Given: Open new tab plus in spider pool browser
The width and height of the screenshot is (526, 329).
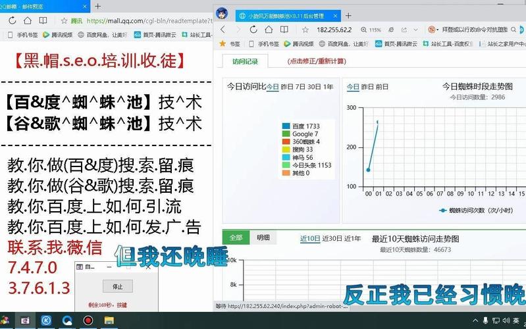Looking at the screenshot, I should pyautogui.click(x=348, y=15).
